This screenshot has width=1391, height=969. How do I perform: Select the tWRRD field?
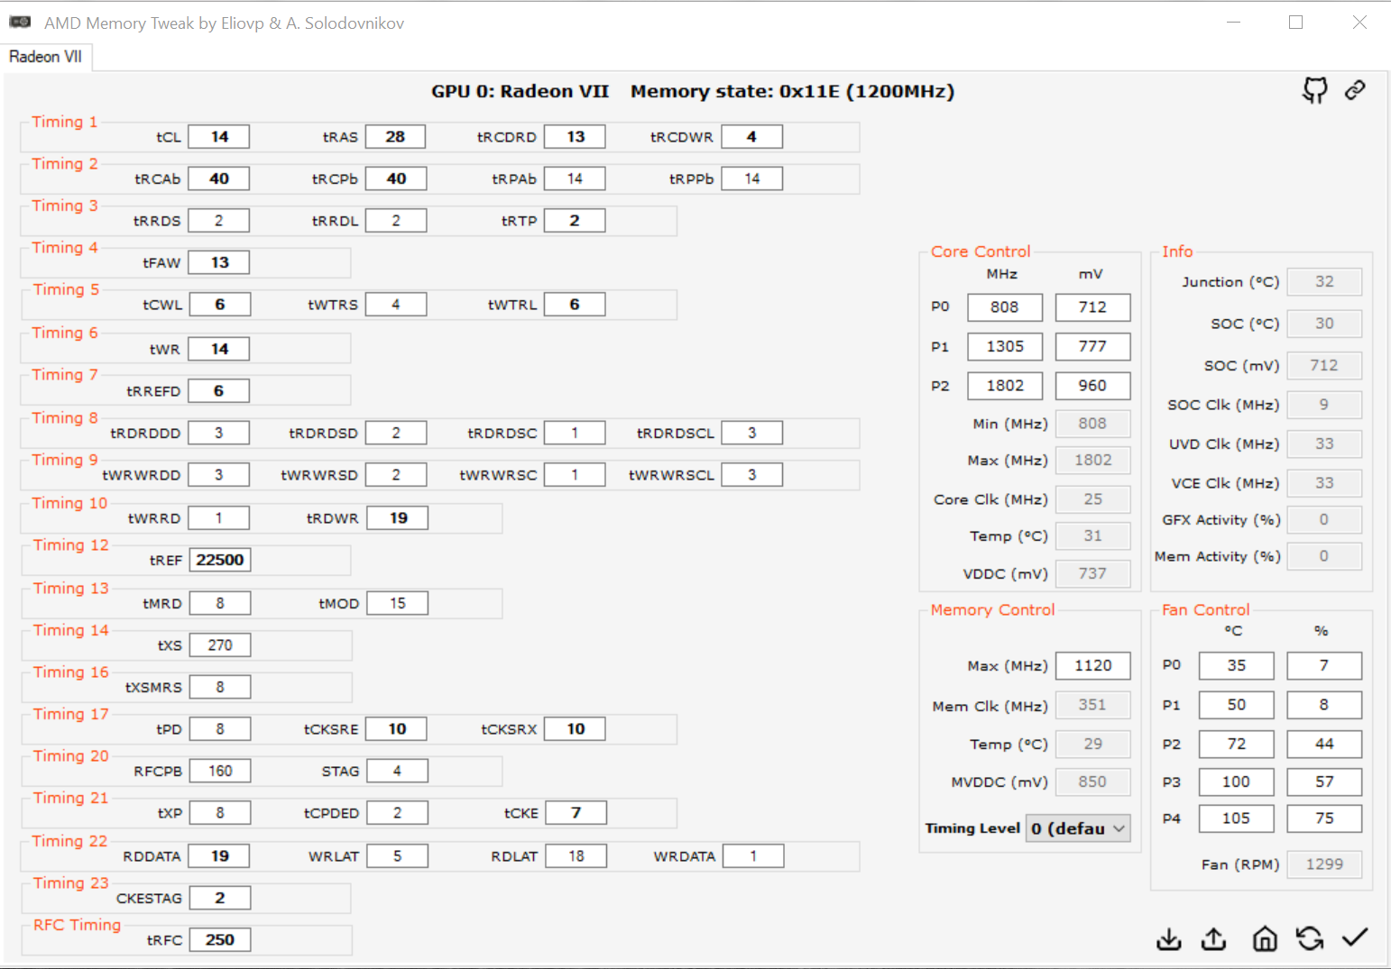pos(219,518)
